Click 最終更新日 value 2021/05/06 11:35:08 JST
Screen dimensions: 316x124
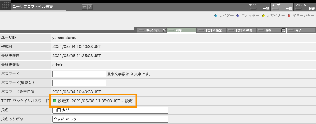click(77, 56)
